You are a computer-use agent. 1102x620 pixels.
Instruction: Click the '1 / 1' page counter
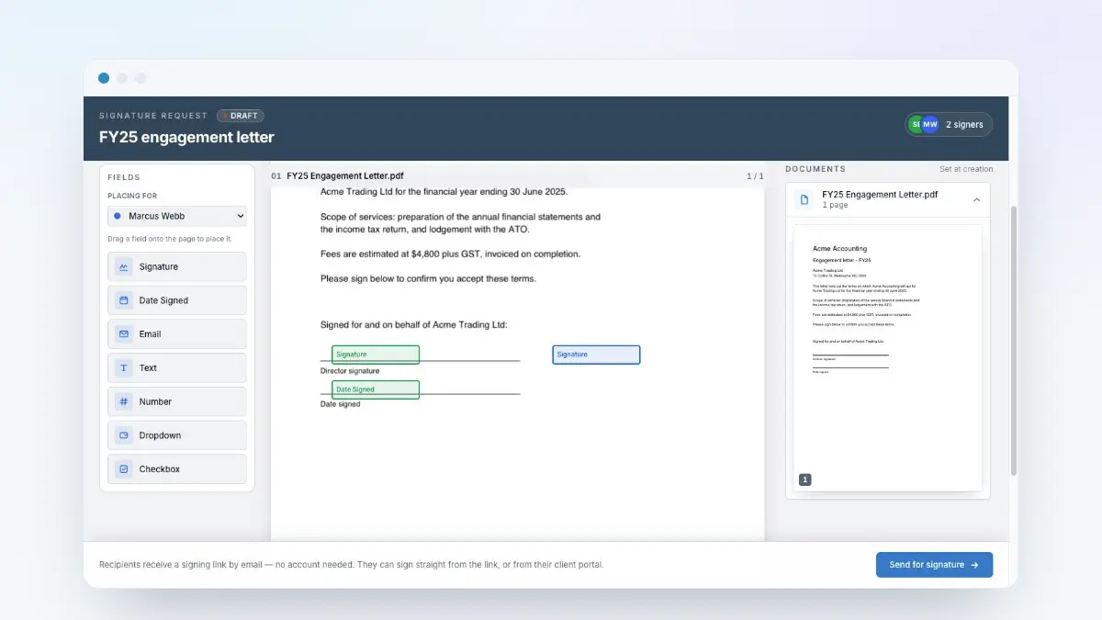coord(755,175)
